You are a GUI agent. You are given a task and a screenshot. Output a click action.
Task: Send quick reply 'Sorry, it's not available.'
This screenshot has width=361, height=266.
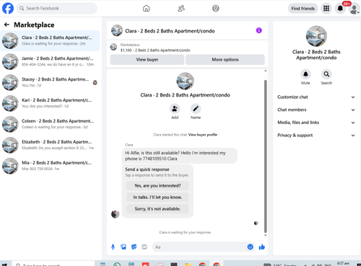pyautogui.click(x=157, y=209)
